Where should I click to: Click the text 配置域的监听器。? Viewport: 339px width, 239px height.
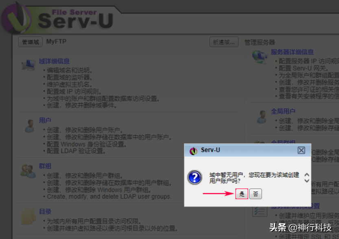[x=70, y=77]
